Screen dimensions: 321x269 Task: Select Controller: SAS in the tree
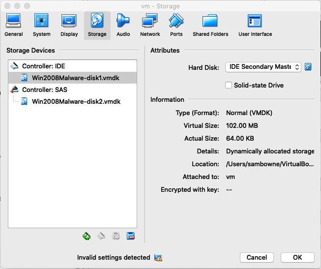point(72,90)
